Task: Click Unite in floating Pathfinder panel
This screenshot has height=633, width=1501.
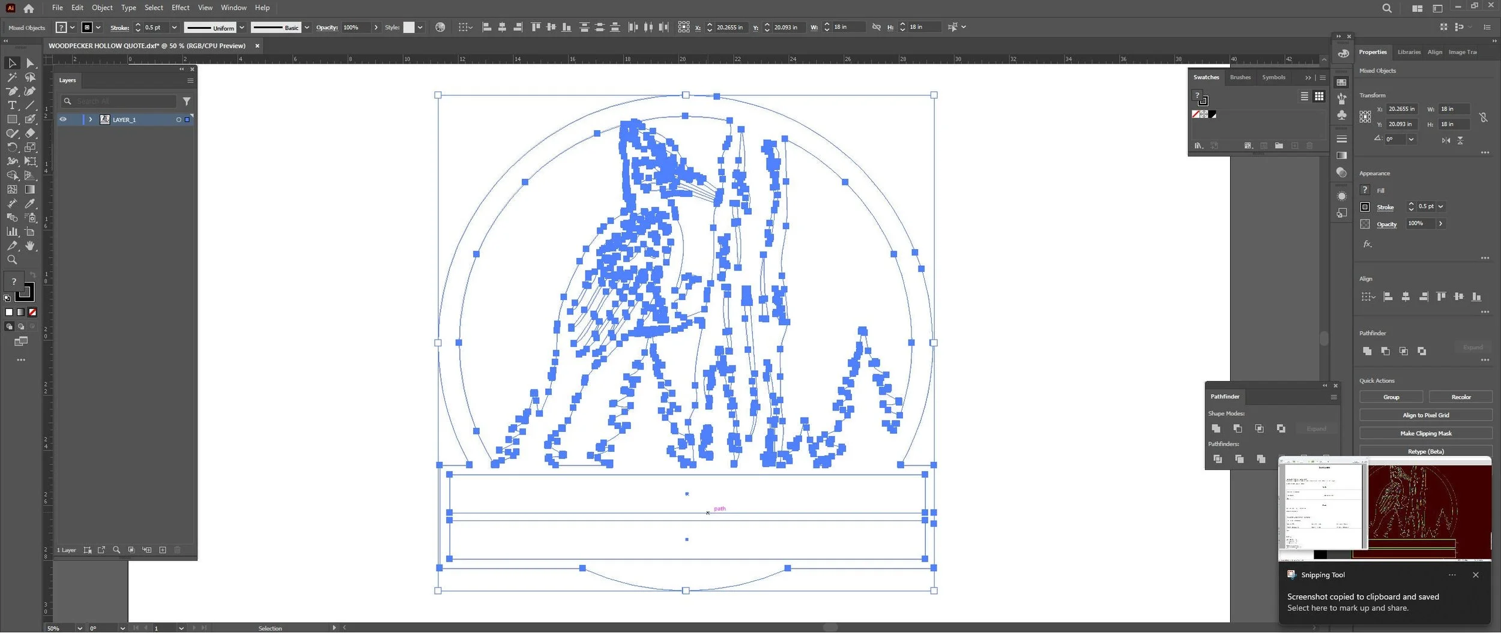Action: click(1216, 428)
